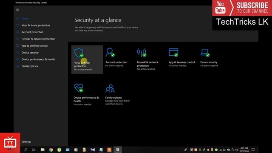272x153 pixels.
Task: Open taskbar search magnifier
Action: [25, 150]
